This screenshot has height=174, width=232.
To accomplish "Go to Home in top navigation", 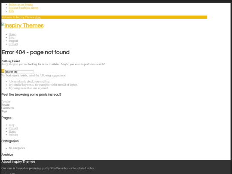I will [x=12, y=34].
